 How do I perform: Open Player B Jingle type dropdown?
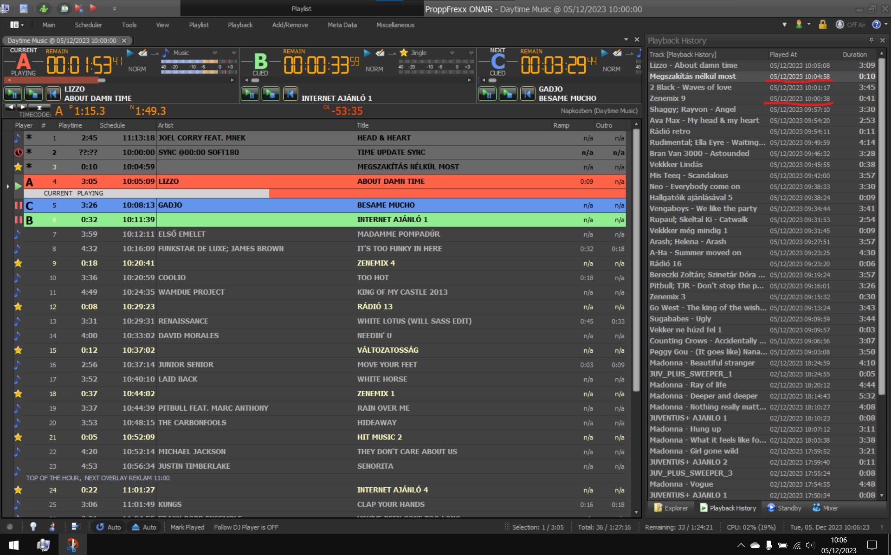pyautogui.click(x=452, y=53)
